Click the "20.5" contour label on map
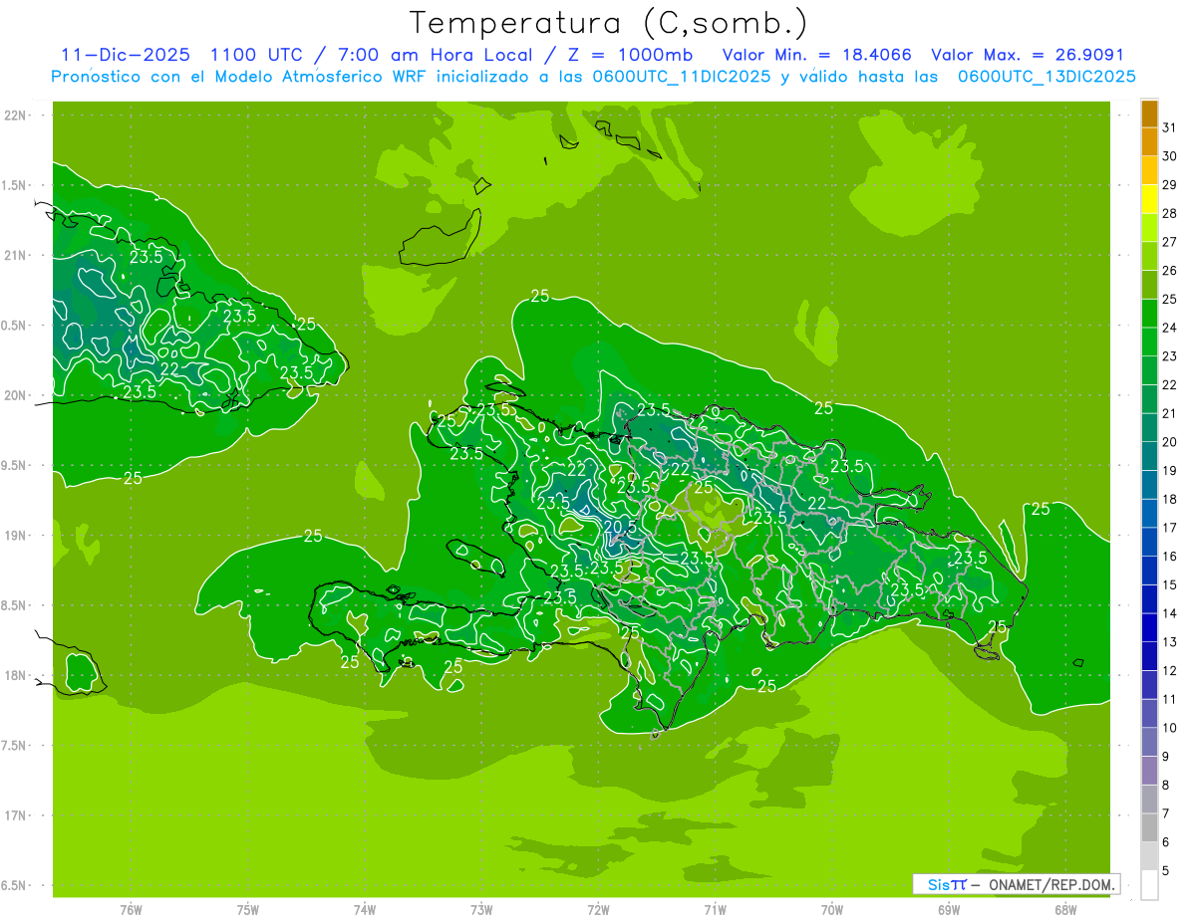 tap(619, 527)
